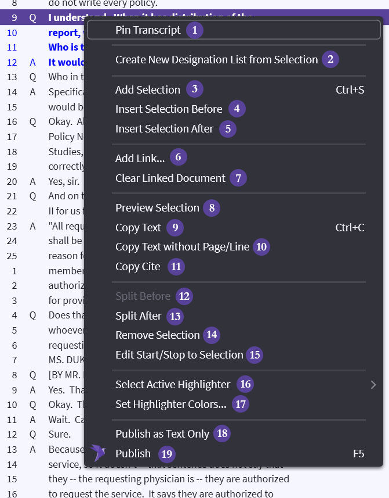
Task: Choose Insert Selection Before
Action: (169, 109)
